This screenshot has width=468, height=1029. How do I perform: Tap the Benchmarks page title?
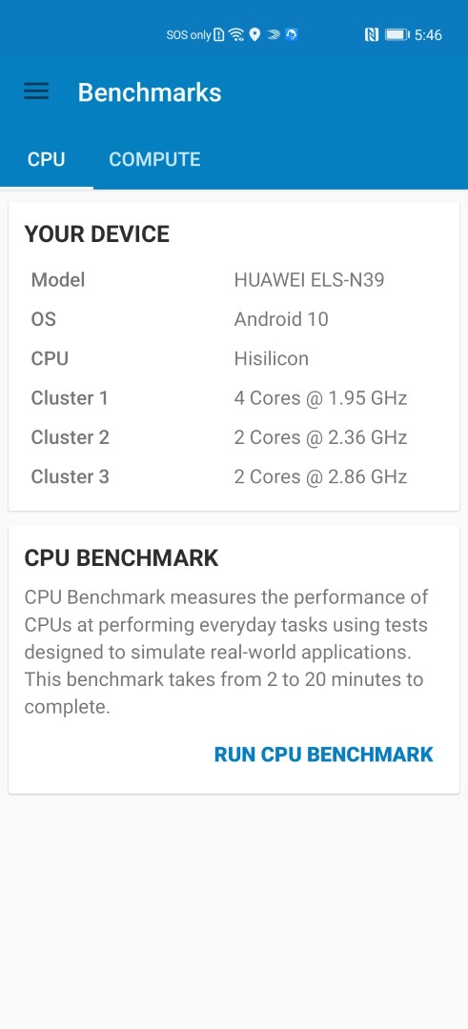coord(150,92)
